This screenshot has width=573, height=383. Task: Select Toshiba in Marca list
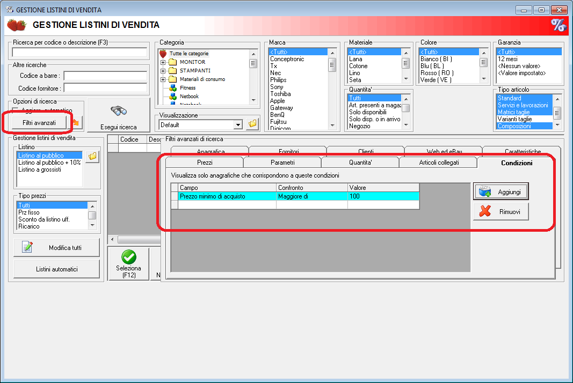click(x=280, y=93)
